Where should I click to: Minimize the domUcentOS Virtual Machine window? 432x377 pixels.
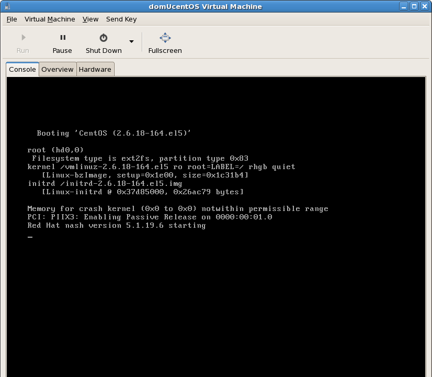[x=404, y=6]
